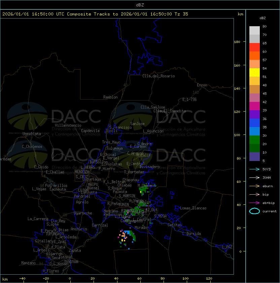Click the 'G_CRUZ' map label
The width and height of the screenshot is (280, 283).
pyautogui.click(x=82, y=177)
